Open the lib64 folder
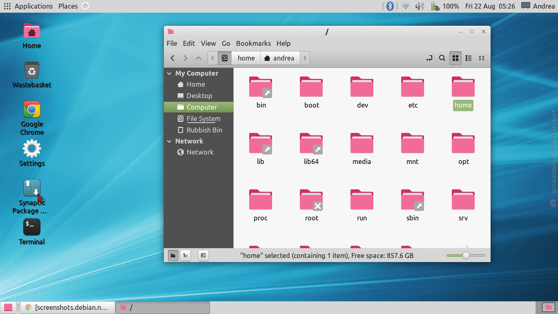Image resolution: width=558 pixels, height=314 pixels. pos(311,144)
